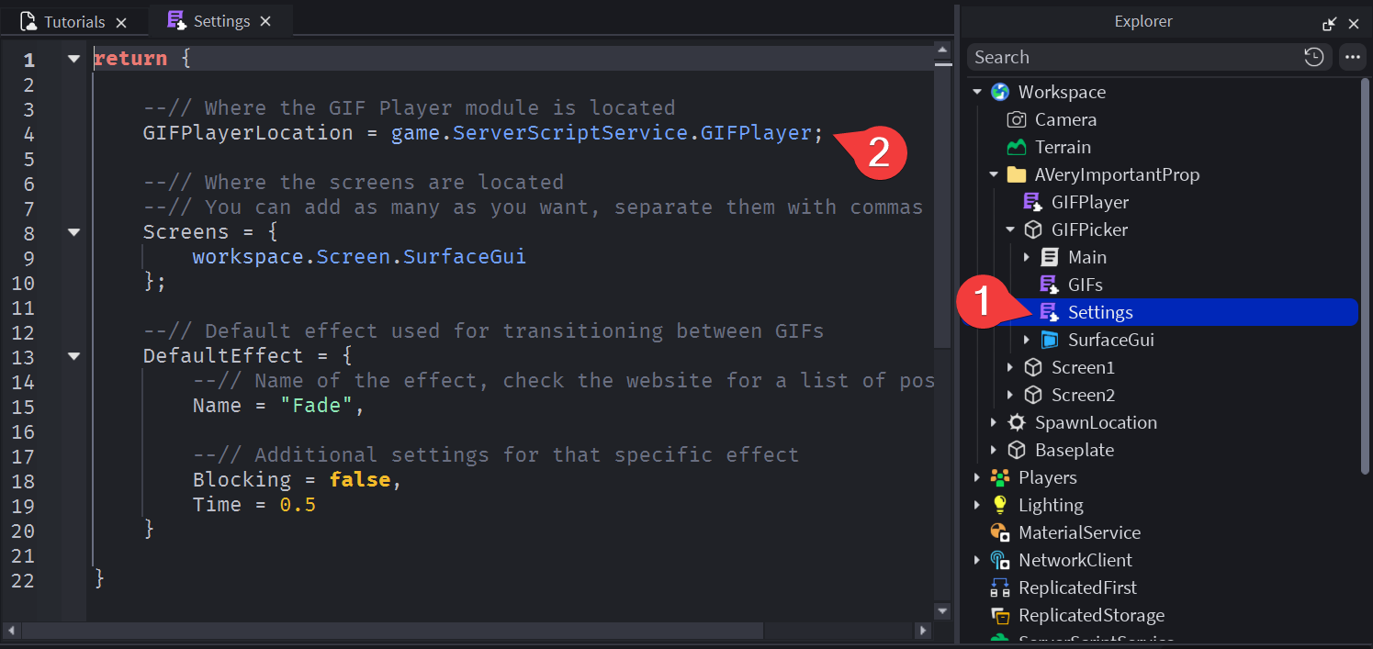Click the editor's horizontal scrollbar
Image resolution: width=1373 pixels, height=649 pixels.
point(392,631)
